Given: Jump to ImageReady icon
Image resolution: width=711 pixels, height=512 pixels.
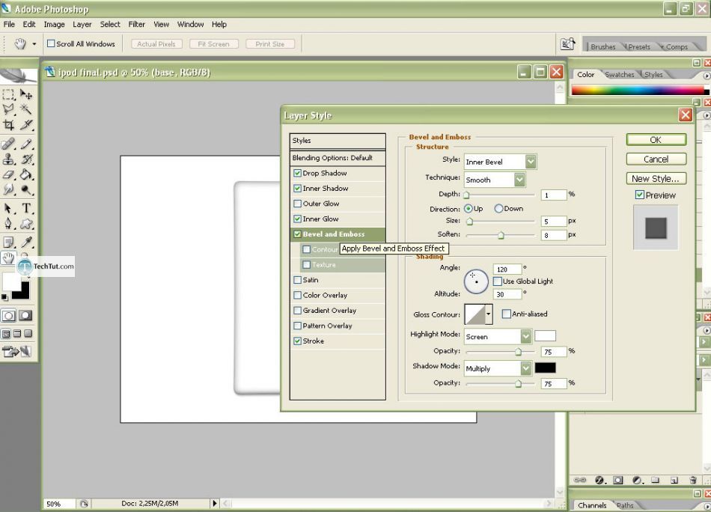Looking at the screenshot, I should pos(17,352).
